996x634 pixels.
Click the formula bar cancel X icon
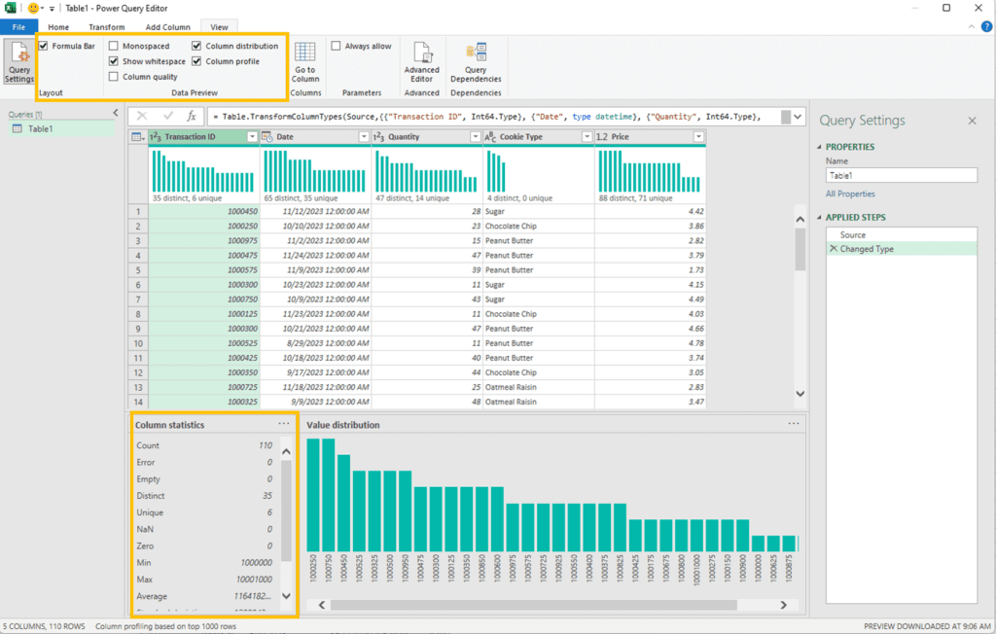[x=142, y=116]
